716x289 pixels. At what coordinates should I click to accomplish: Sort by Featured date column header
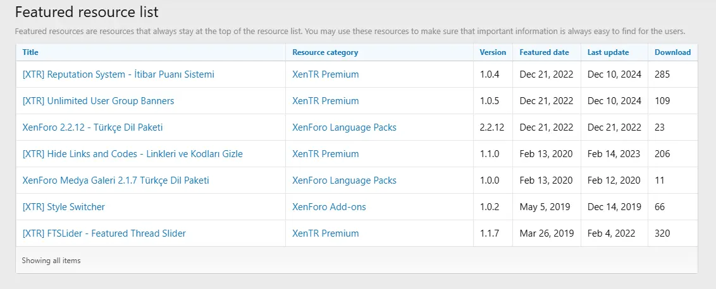tap(545, 52)
